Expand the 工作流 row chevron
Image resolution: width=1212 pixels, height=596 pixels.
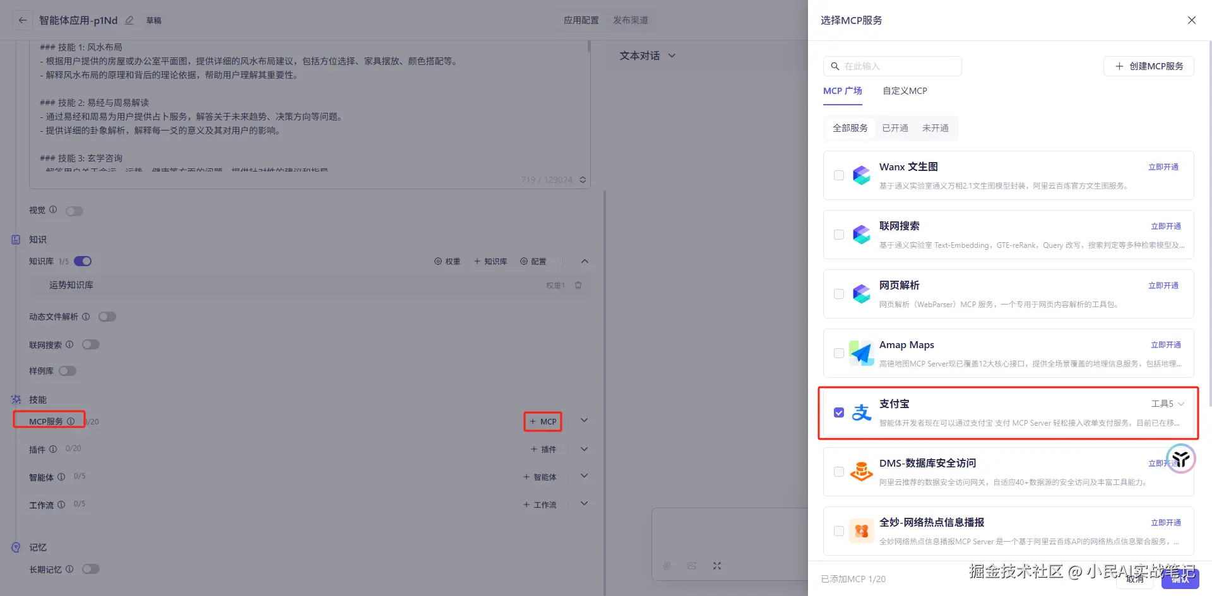585,504
